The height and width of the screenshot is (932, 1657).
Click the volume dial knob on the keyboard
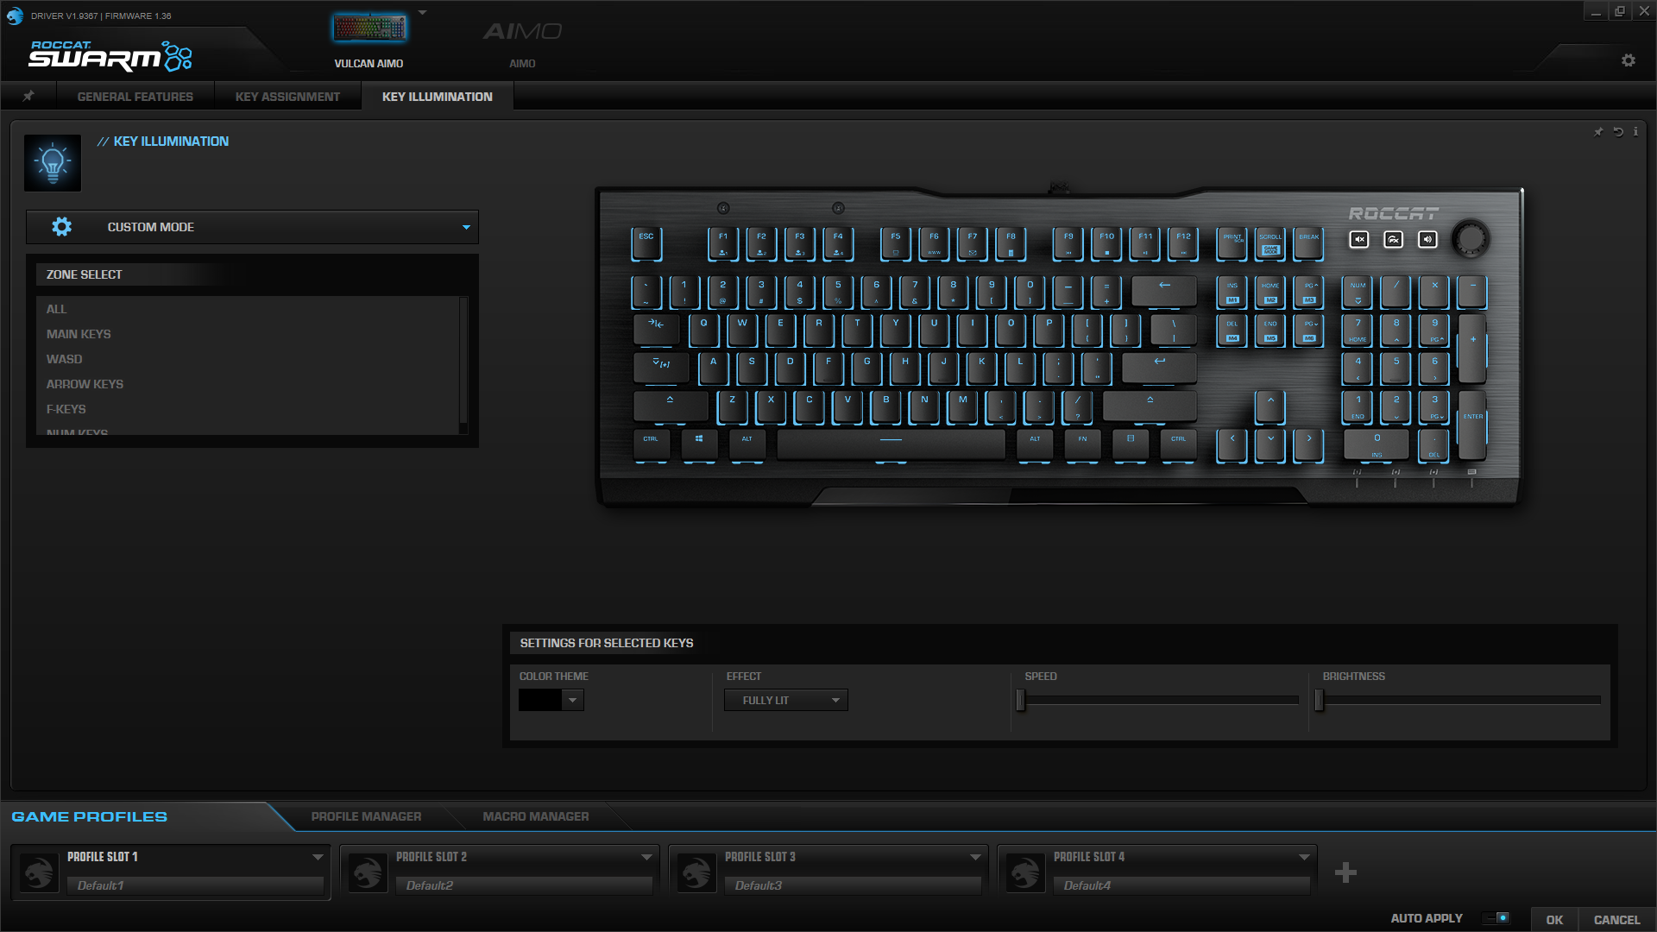(x=1471, y=239)
